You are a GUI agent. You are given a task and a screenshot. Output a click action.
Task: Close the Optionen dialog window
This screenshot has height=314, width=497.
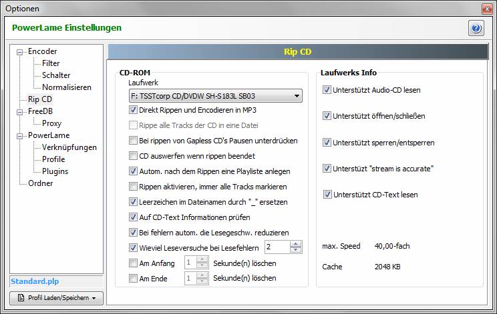point(486,8)
